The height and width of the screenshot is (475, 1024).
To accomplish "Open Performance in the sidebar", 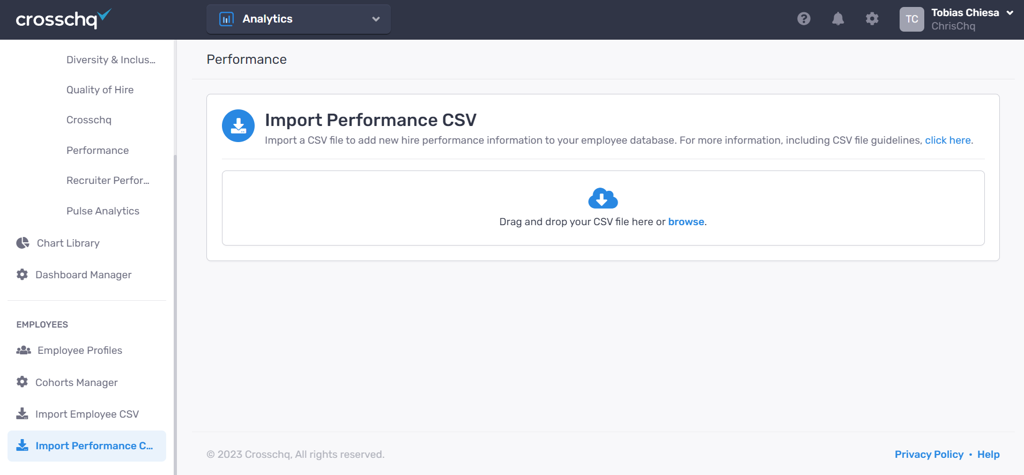I will pyautogui.click(x=98, y=151).
